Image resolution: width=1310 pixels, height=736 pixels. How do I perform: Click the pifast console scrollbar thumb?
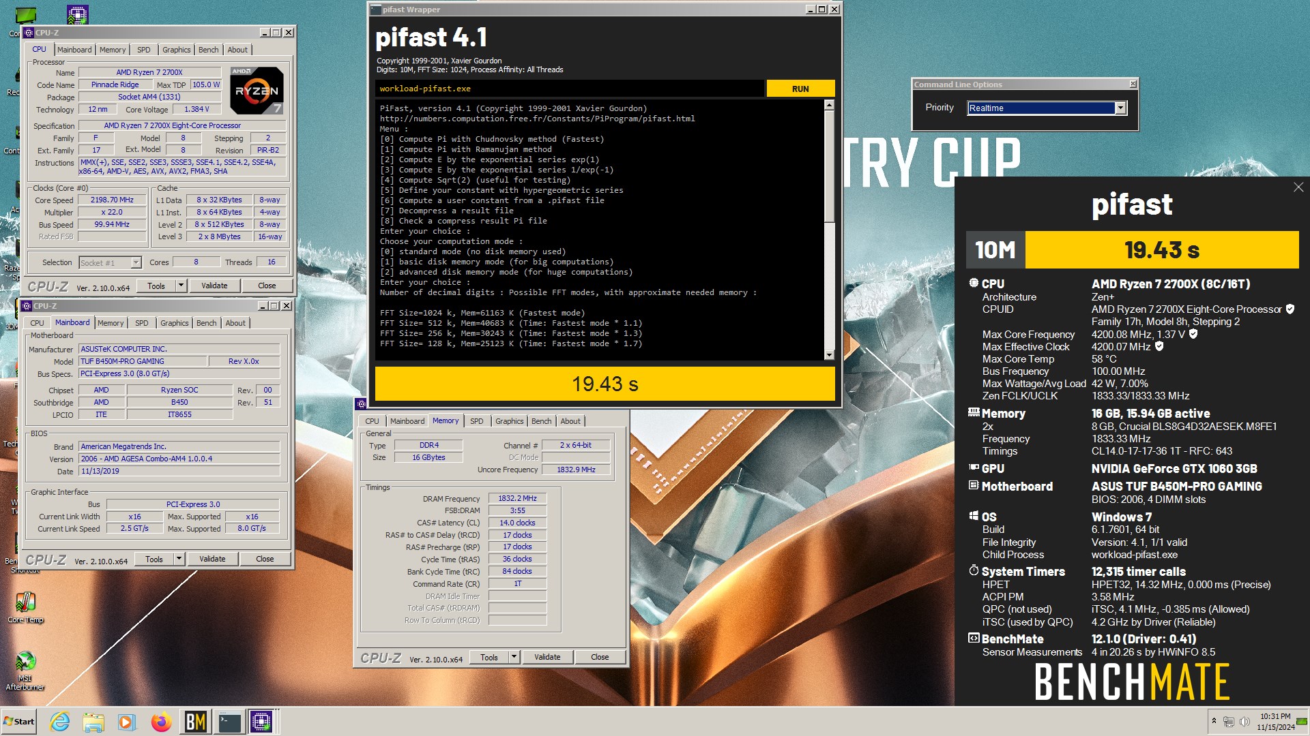point(829,166)
